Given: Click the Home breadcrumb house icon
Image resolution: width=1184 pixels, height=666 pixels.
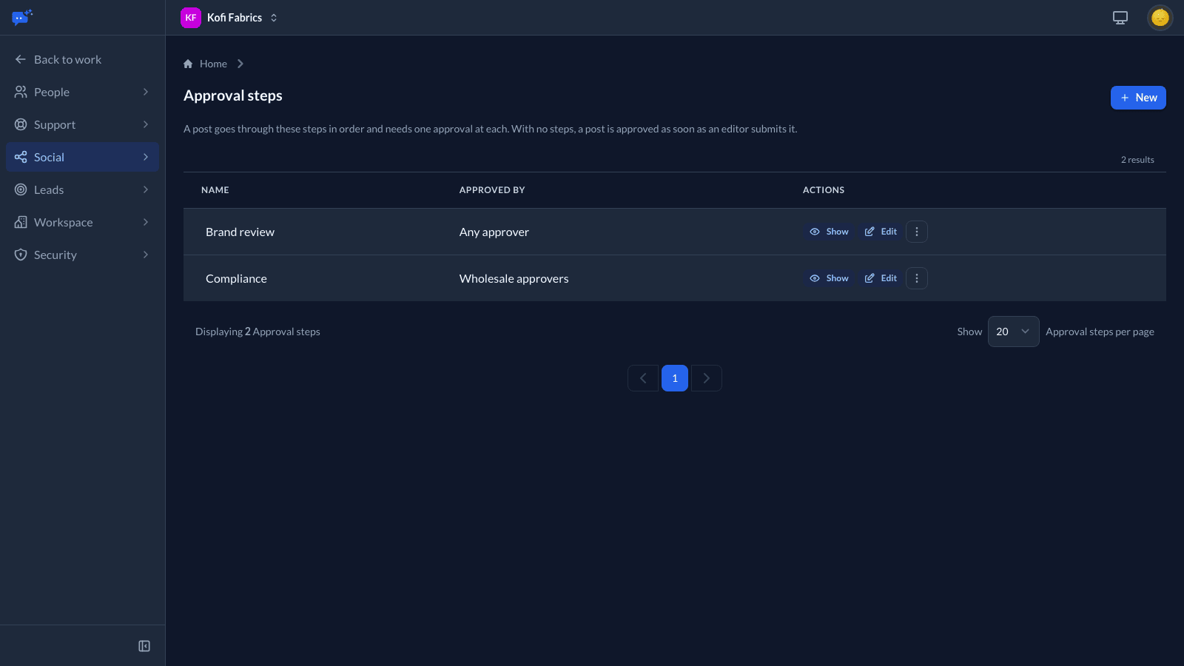Looking at the screenshot, I should (188, 64).
